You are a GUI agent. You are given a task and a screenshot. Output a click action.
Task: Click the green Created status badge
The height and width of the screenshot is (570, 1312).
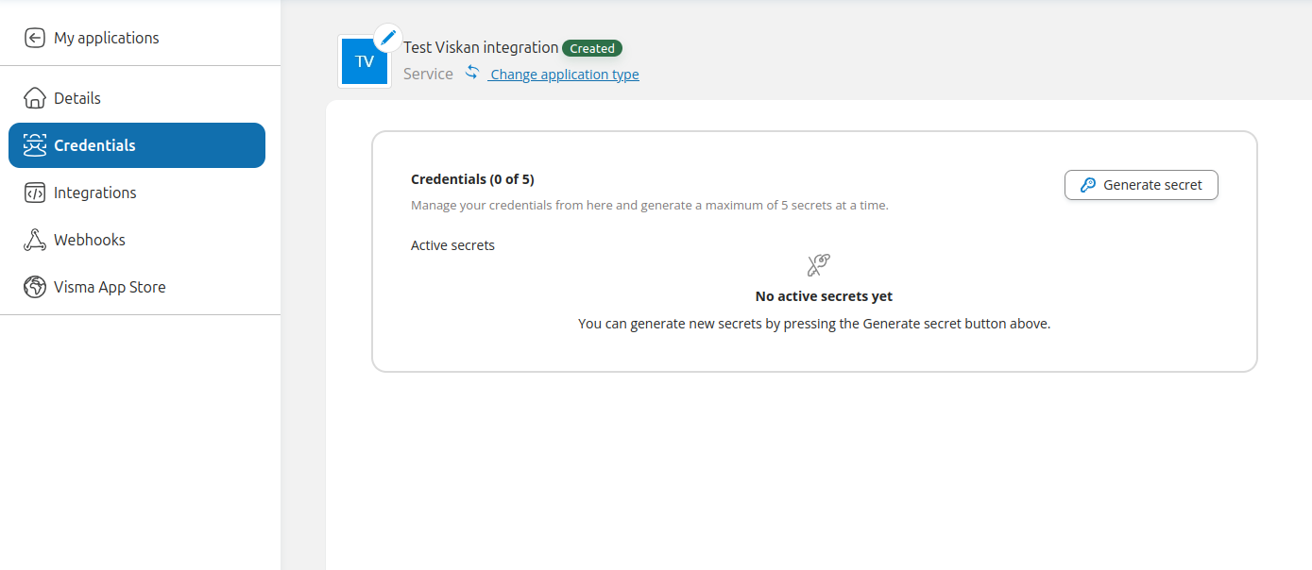592,48
